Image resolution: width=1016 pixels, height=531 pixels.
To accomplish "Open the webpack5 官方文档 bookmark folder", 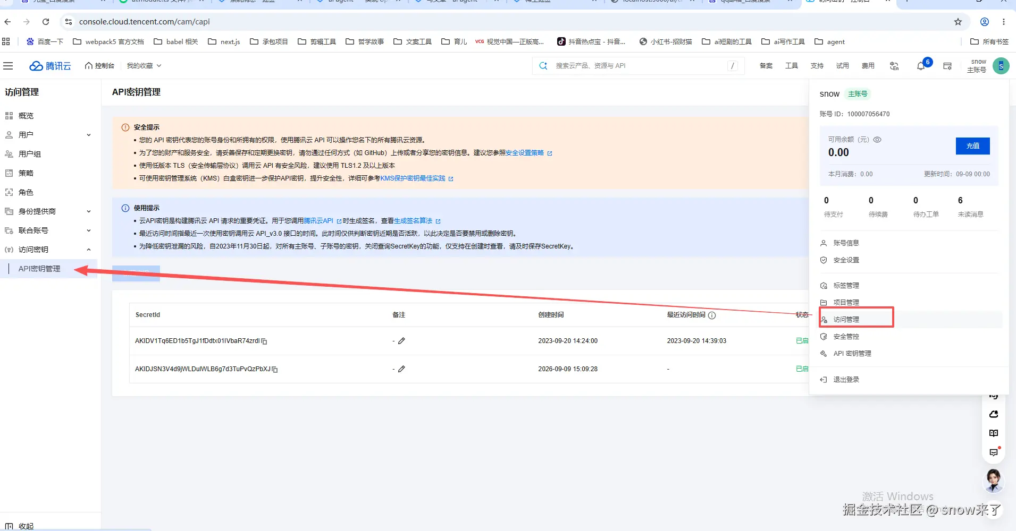I will [108, 41].
